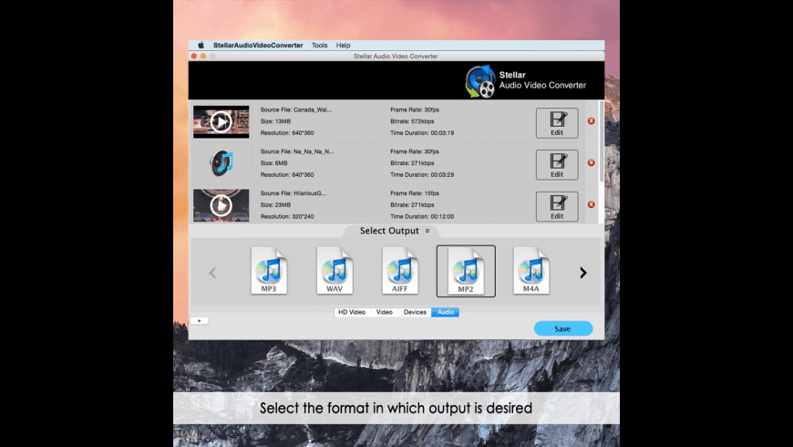Image resolution: width=793 pixels, height=447 pixels.
Task: Click the Save button
Action: tap(563, 328)
